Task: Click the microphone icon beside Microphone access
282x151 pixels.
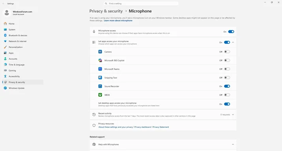Action: [x=94, y=31]
